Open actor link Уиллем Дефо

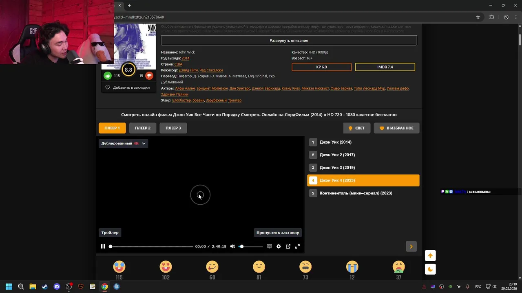click(x=398, y=88)
